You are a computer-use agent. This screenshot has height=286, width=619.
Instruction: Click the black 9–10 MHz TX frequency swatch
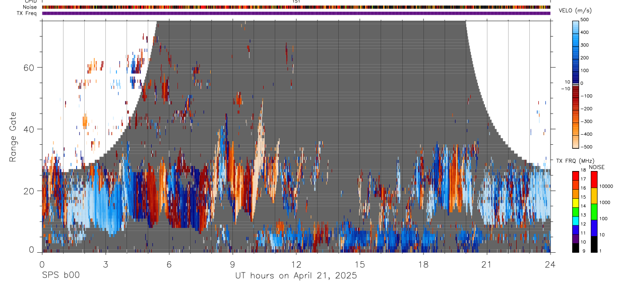(575, 248)
